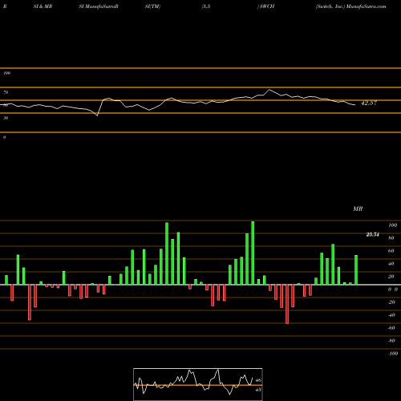
Task: Select the current RSI value 42.57
Action: (x=369, y=103)
